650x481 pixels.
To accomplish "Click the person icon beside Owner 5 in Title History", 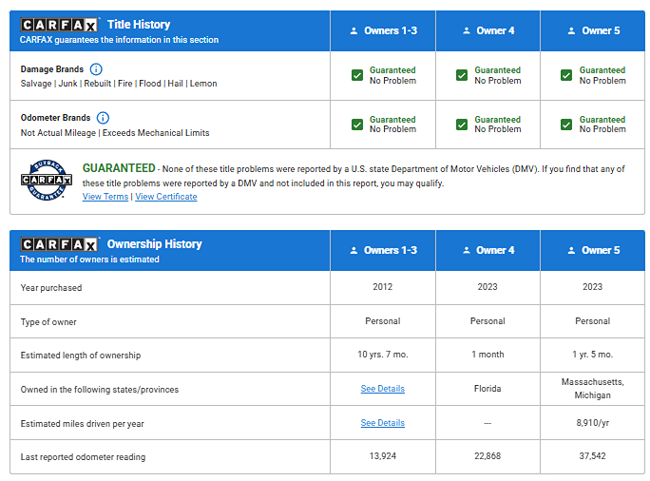I will [x=571, y=30].
